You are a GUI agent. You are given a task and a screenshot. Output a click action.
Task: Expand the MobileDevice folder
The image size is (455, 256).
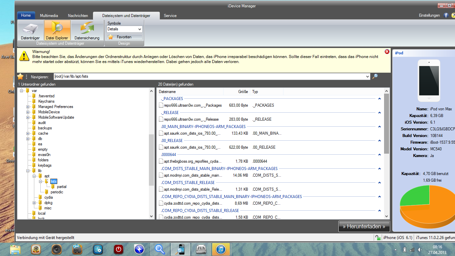(x=28, y=112)
